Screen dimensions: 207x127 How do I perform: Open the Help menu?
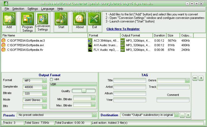click(x=60, y=9)
